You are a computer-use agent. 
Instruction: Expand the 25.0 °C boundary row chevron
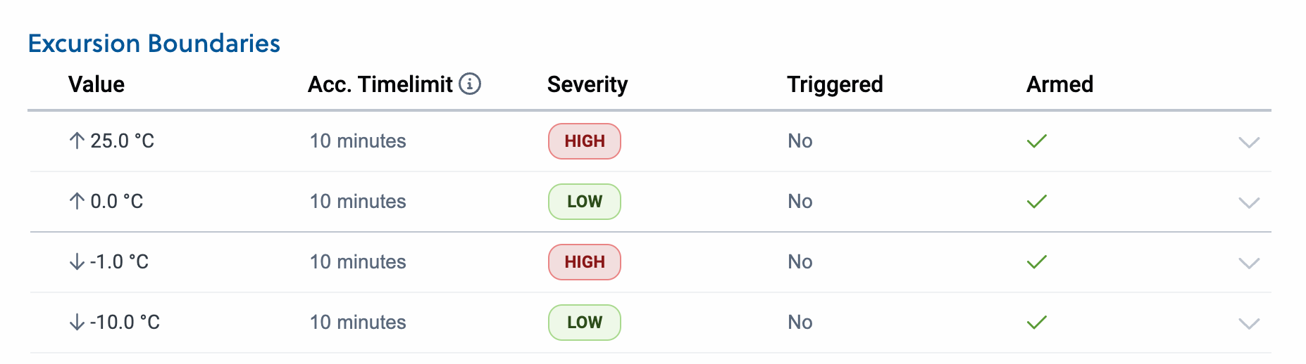pos(1249,143)
